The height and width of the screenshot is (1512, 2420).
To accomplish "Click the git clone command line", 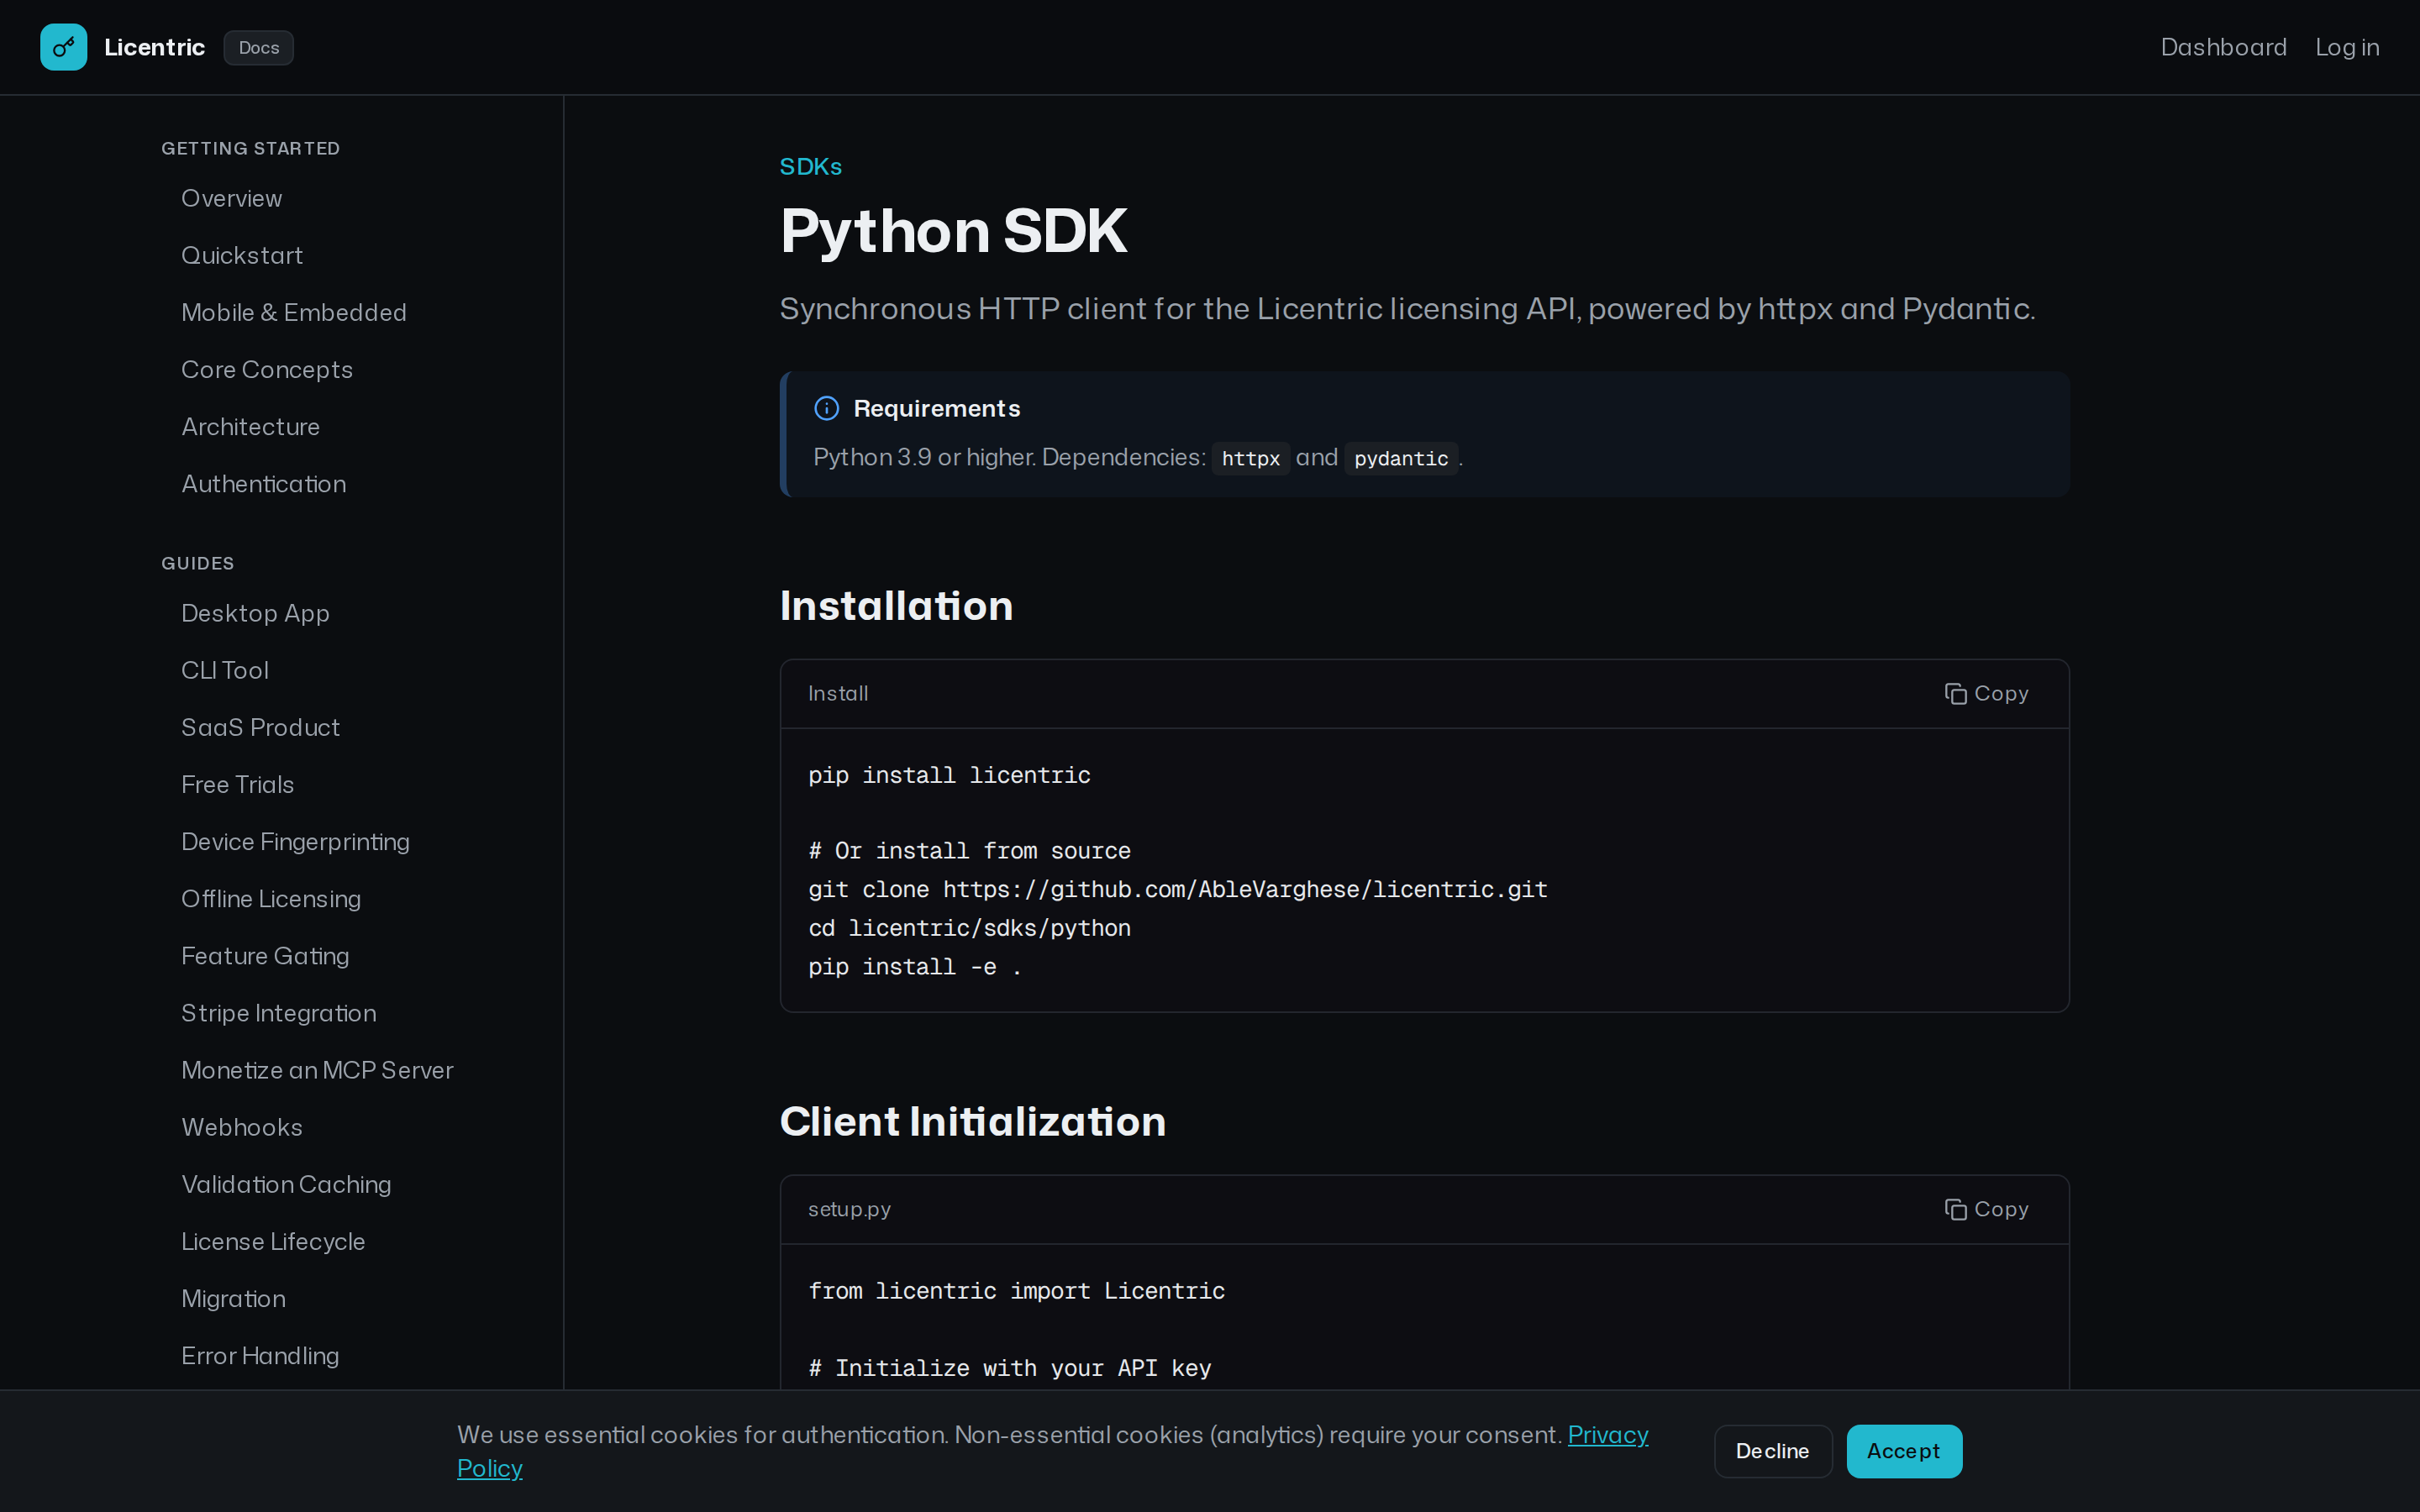I will click(x=1177, y=889).
